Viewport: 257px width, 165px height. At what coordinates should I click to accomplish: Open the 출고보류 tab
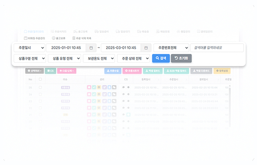(x=59, y=38)
